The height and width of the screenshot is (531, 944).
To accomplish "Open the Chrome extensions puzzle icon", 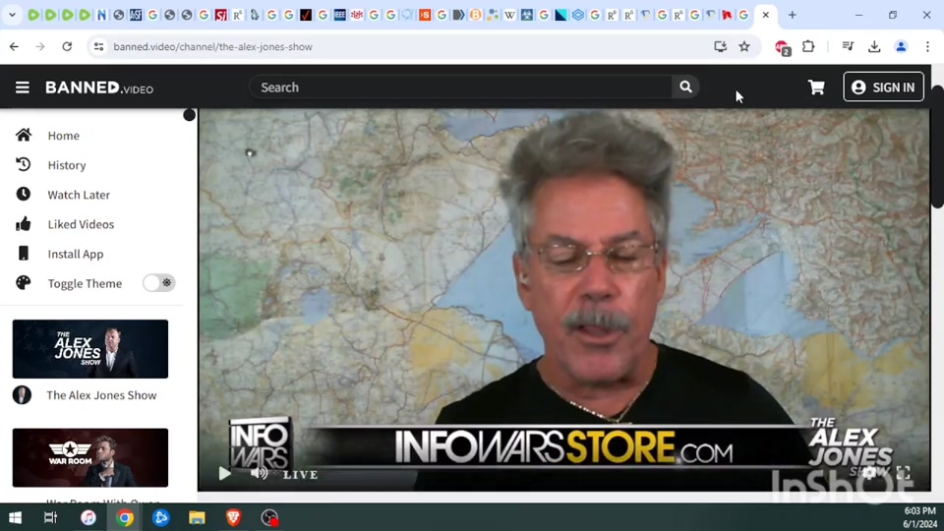I will [x=808, y=46].
